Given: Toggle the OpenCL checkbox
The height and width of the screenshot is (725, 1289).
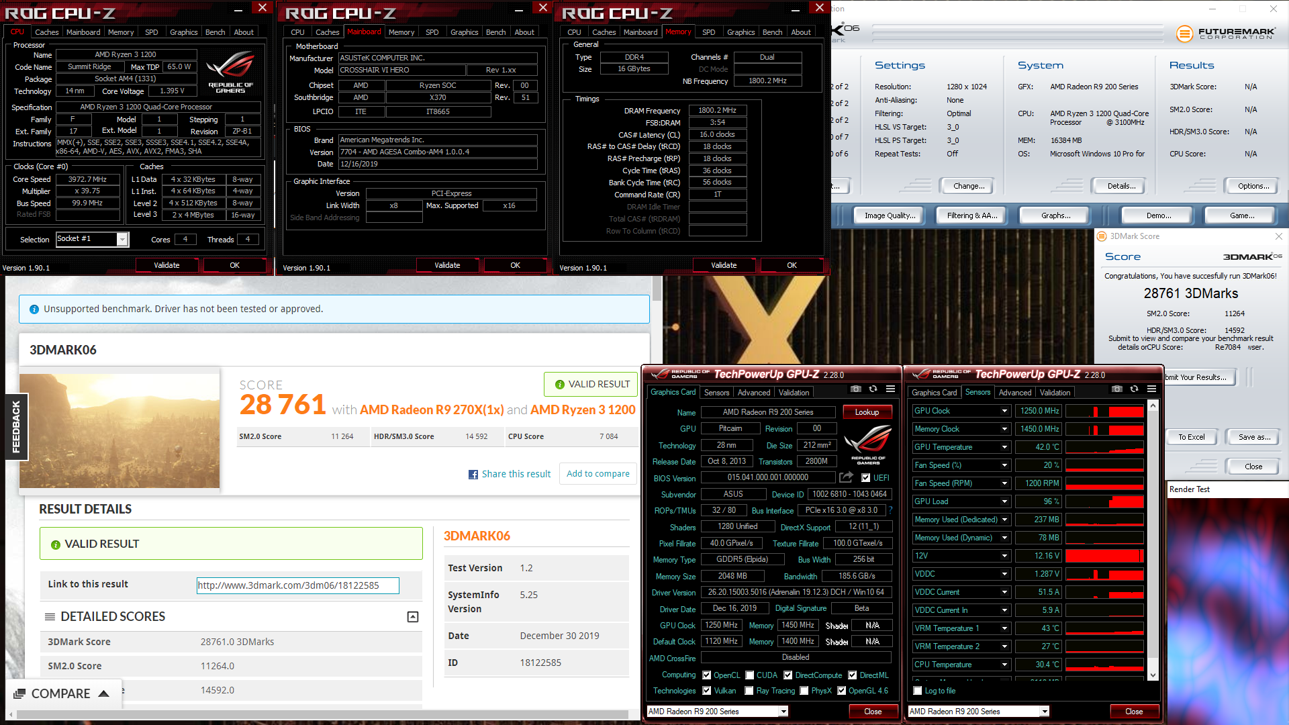Looking at the screenshot, I should (x=706, y=675).
